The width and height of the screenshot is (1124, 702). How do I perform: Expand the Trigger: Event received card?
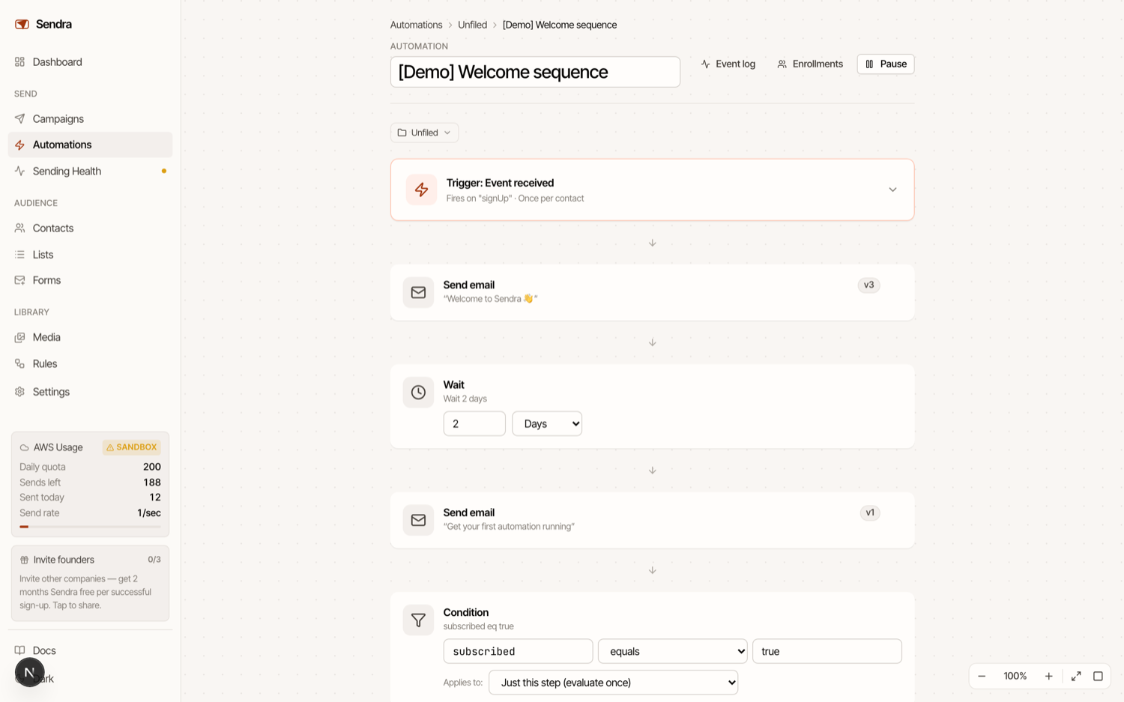click(x=892, y=190)
